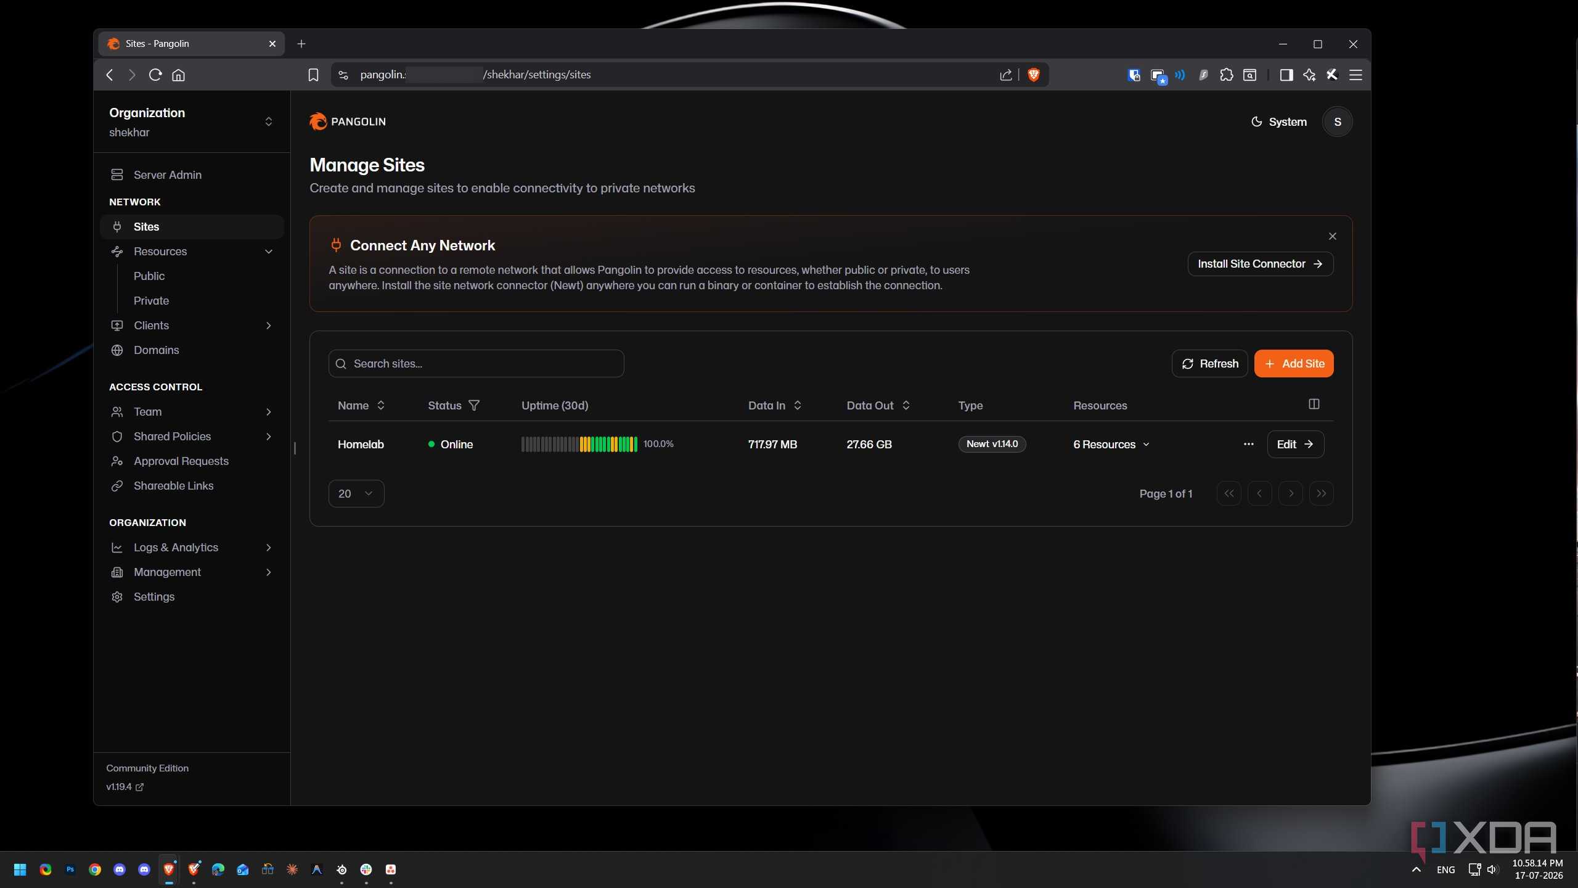Expand Shared Policies chevron
This screenshot has height=888, width=1578.
point(269,437)
